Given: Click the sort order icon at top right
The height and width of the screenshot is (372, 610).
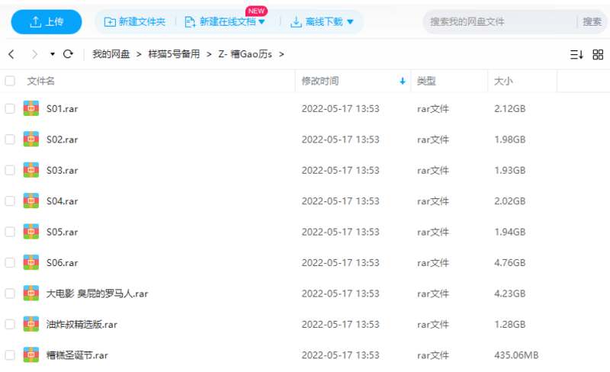Looking at the screenshot, I should [576, 54].
